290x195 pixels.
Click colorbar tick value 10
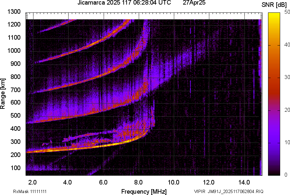tap(287, 142)
